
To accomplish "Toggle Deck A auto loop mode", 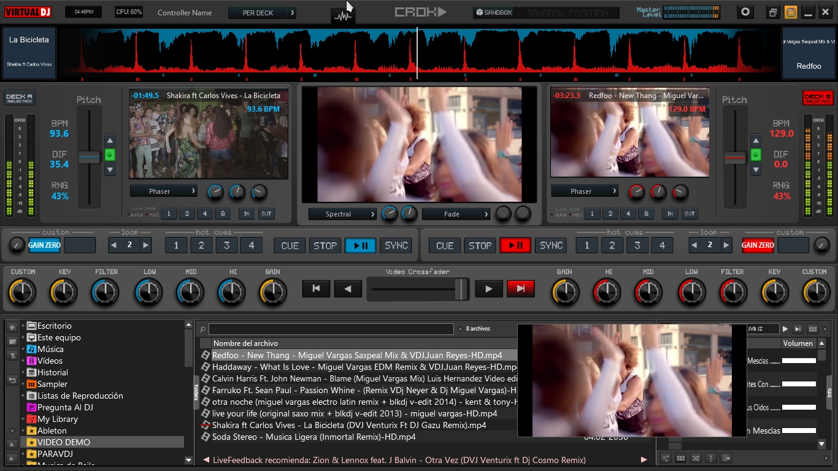I will (135, 215).
